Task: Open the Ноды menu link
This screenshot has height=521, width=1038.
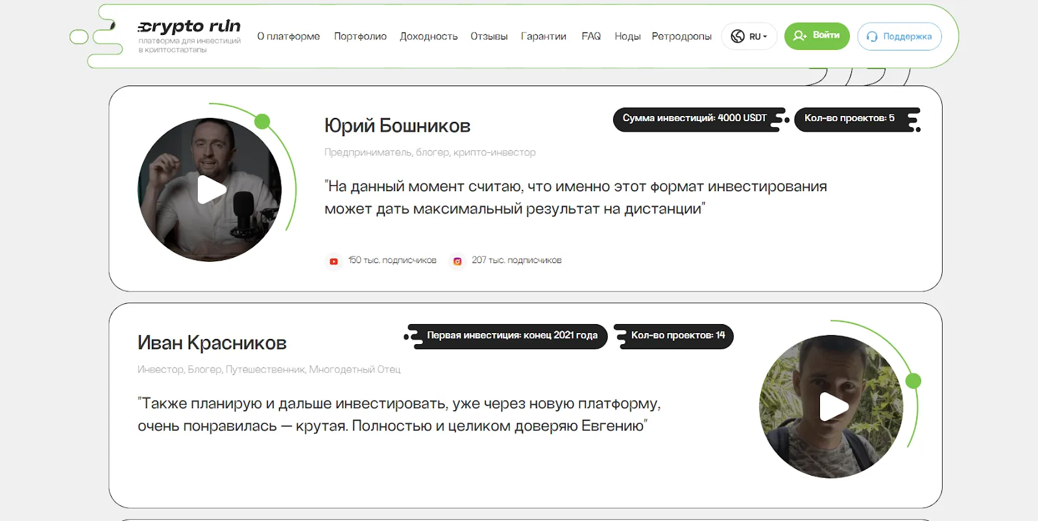Action: 627,36
